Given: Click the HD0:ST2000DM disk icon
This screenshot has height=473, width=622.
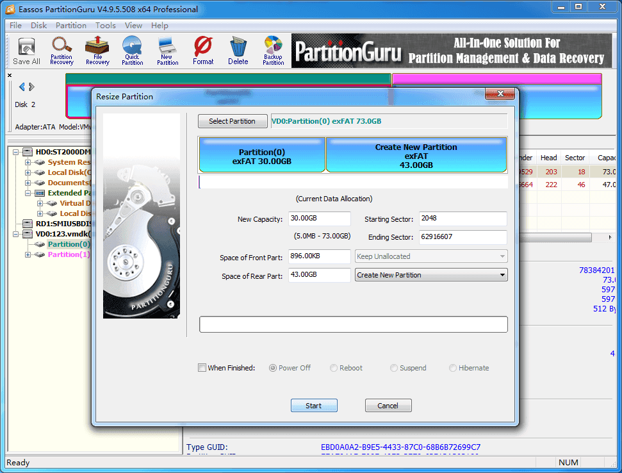Looking at the screenshot, I should click(28, 152).
